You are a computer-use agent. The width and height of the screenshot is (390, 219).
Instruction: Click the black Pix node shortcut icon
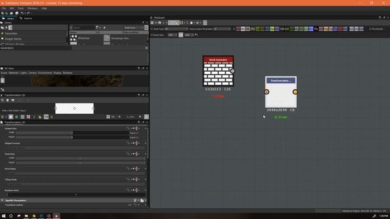point(316,29)
